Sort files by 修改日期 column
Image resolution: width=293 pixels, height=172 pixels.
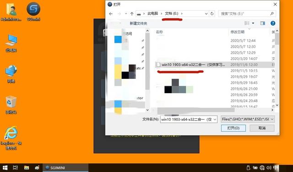(x=238, y=32)
